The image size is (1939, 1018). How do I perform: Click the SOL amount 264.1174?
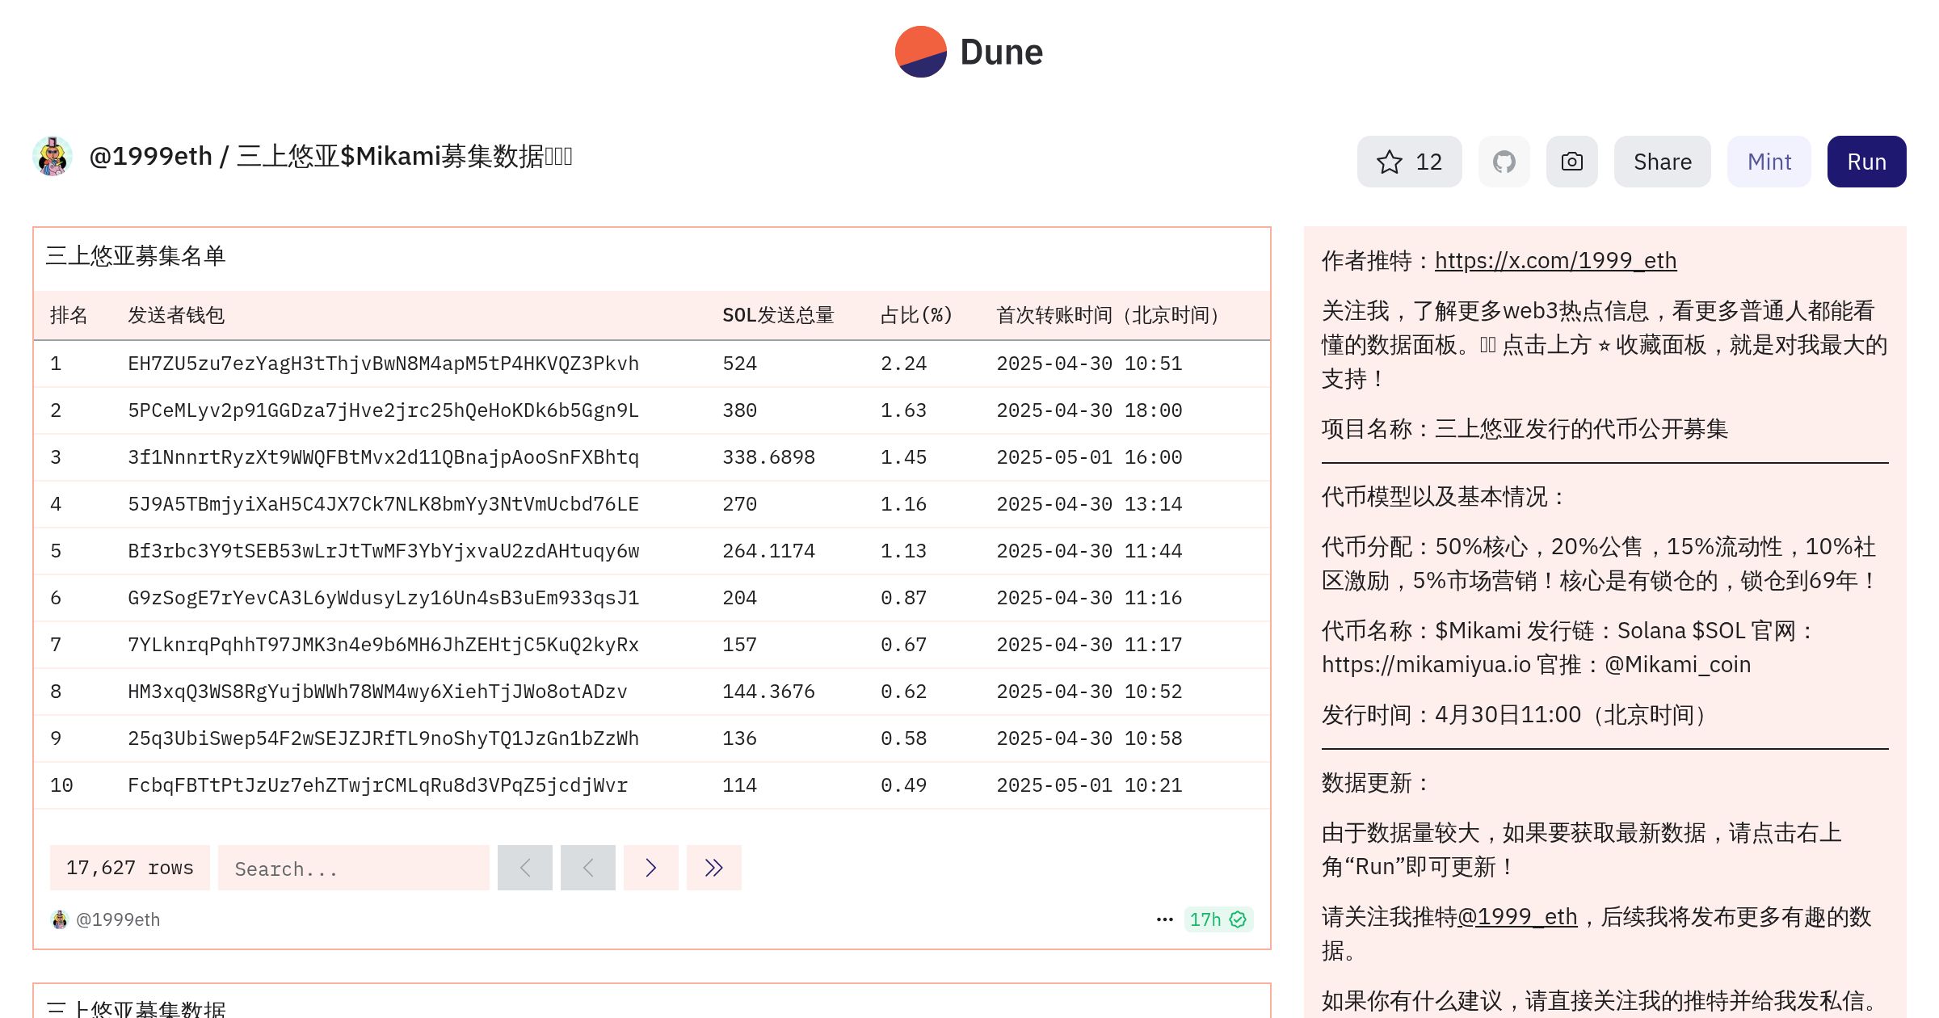coord(768,551)
